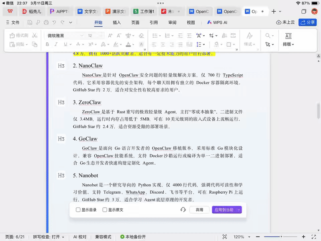This screenshot has height=241, width=321.
Task: Open the 文件 menu
Action: [x=13, y=22]
